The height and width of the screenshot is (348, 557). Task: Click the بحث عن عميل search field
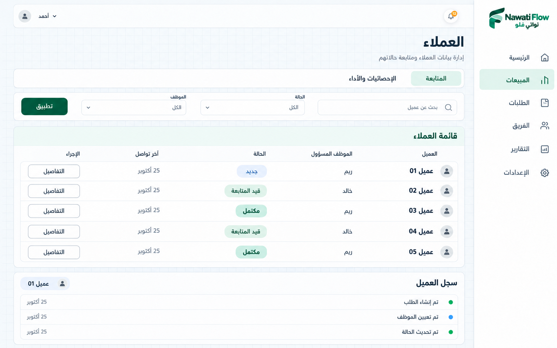[x=387, y=107]
